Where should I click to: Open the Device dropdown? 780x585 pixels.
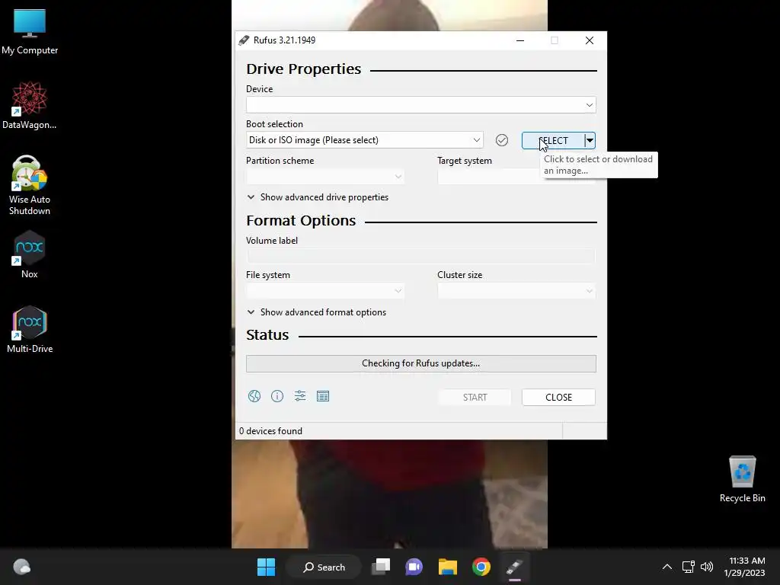coord(420,105)
